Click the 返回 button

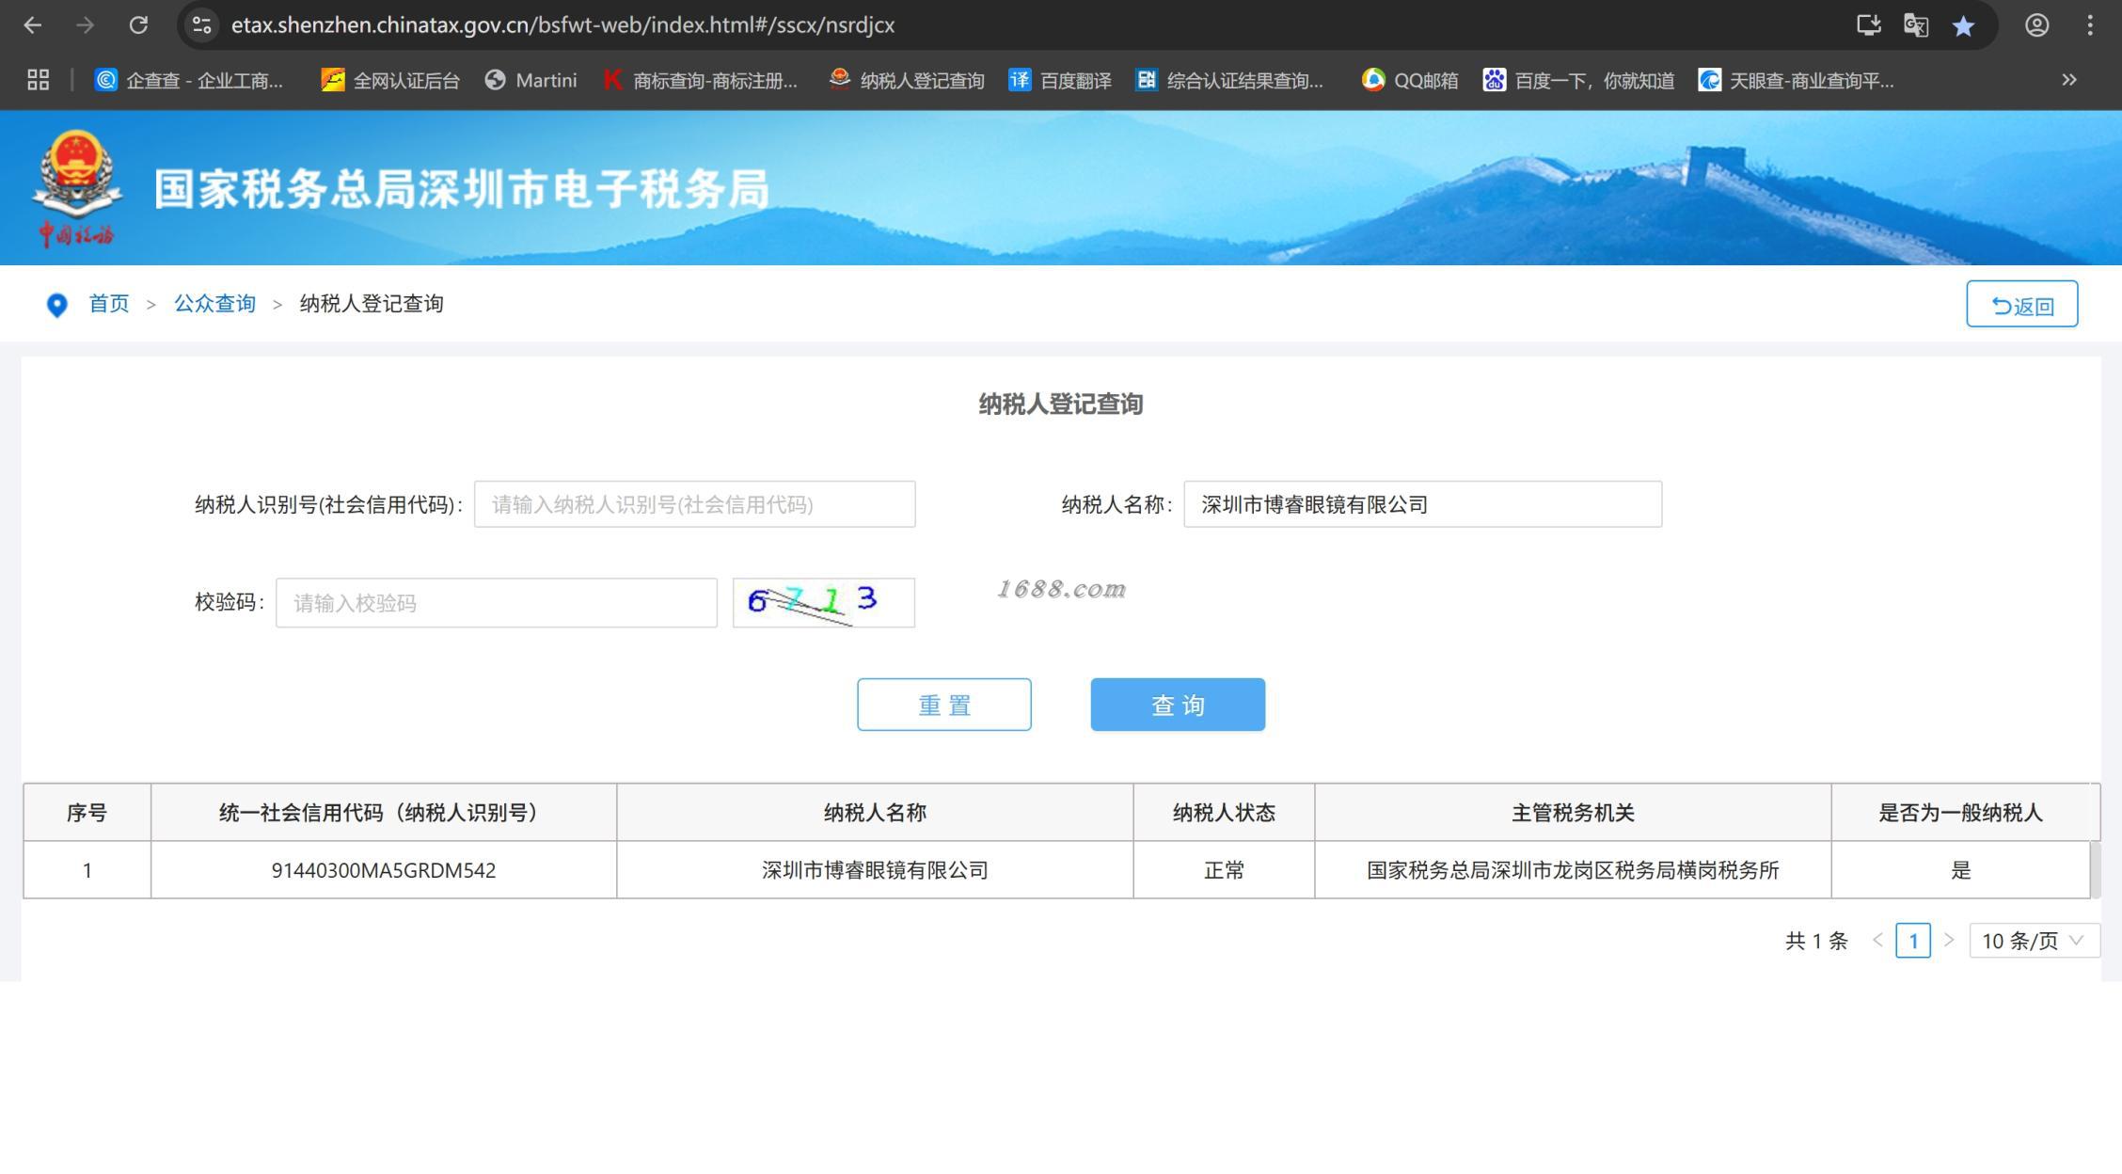[2021, 305]
